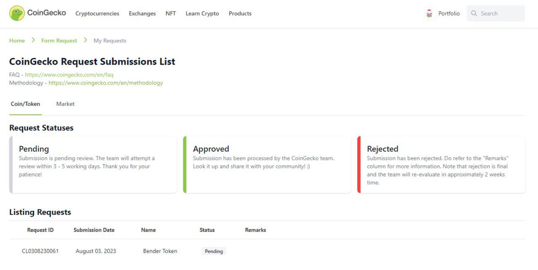Click the search magnifier icon

point(474,13)
